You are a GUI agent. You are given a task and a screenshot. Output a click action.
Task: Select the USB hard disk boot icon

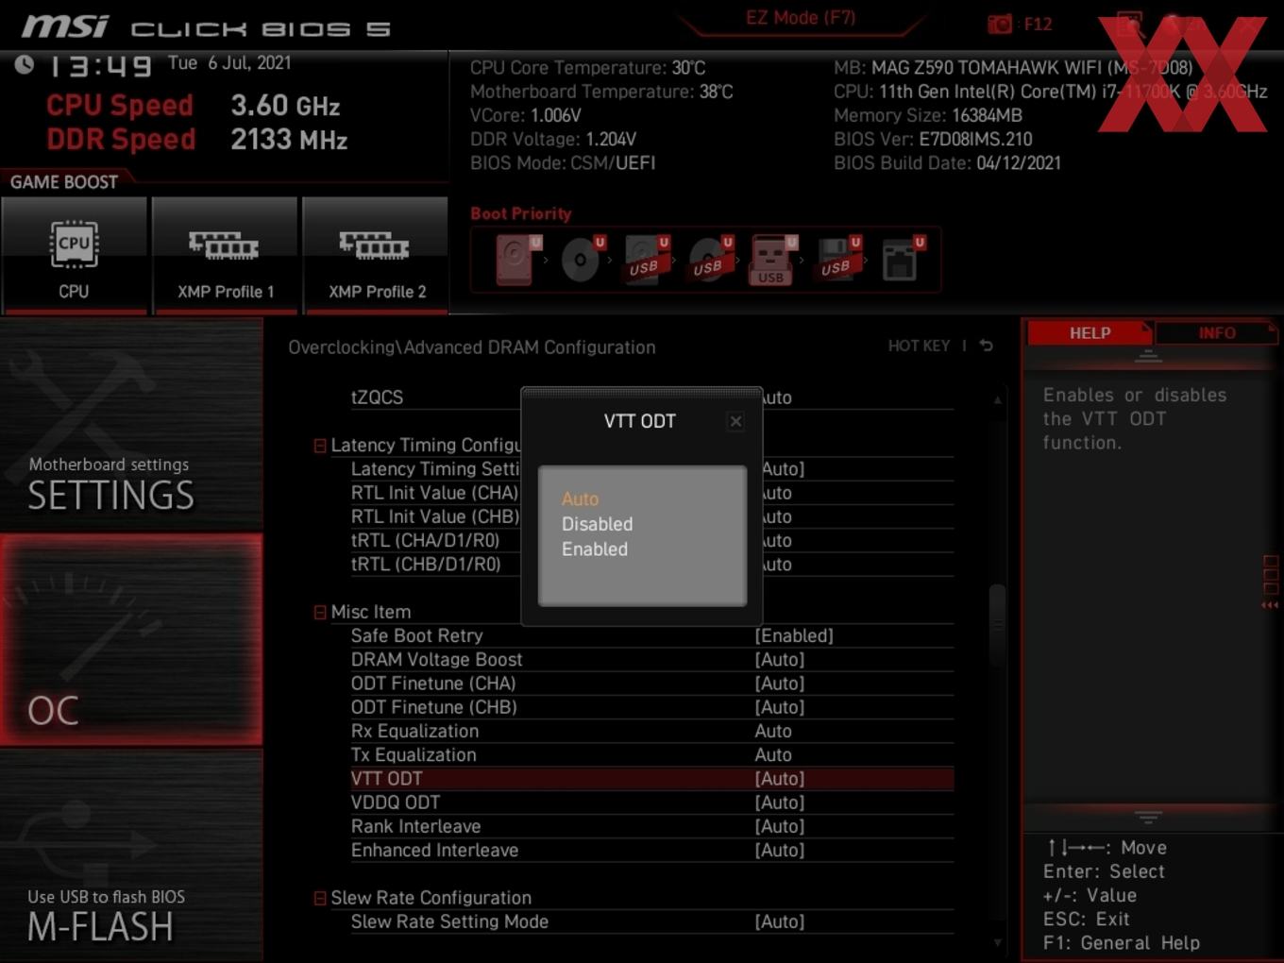646,259
